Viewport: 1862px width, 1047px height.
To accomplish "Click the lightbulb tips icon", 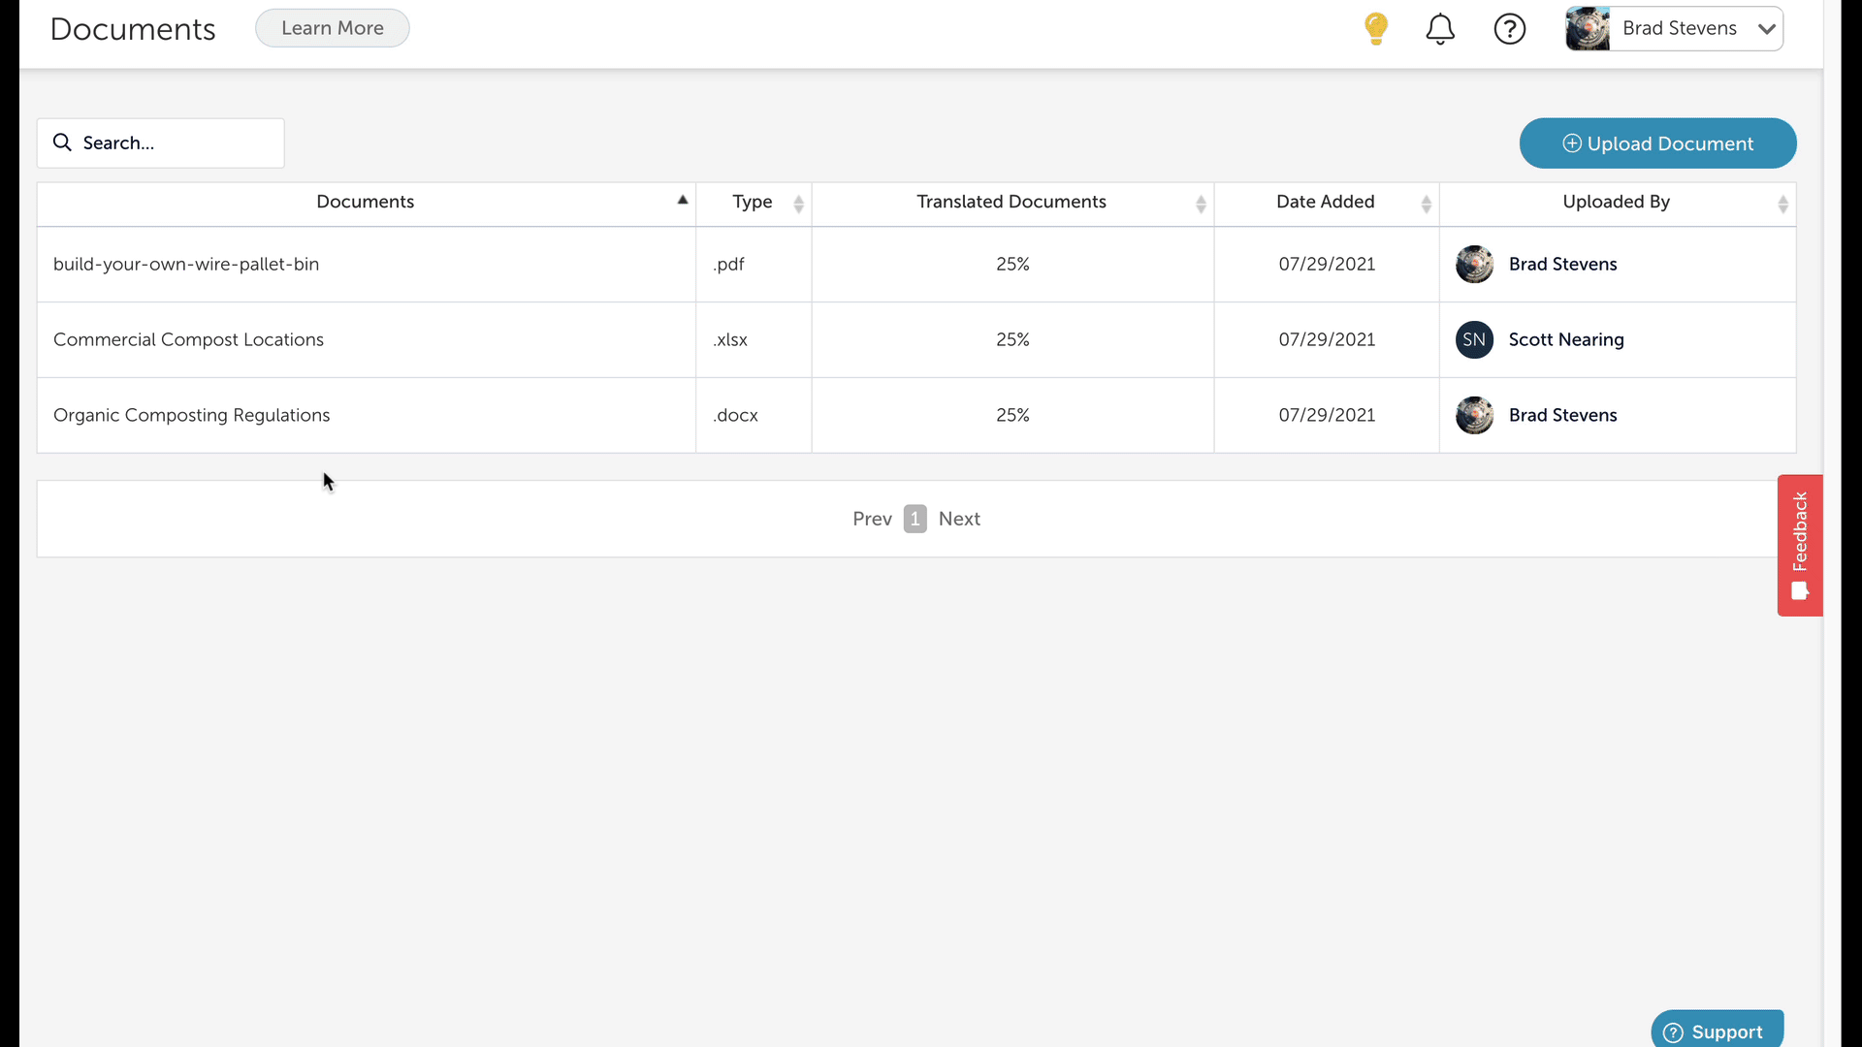I will 1375,28.
